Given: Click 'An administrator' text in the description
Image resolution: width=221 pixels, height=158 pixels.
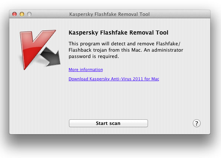Looking at the screenshot, I should click(164, 50).
